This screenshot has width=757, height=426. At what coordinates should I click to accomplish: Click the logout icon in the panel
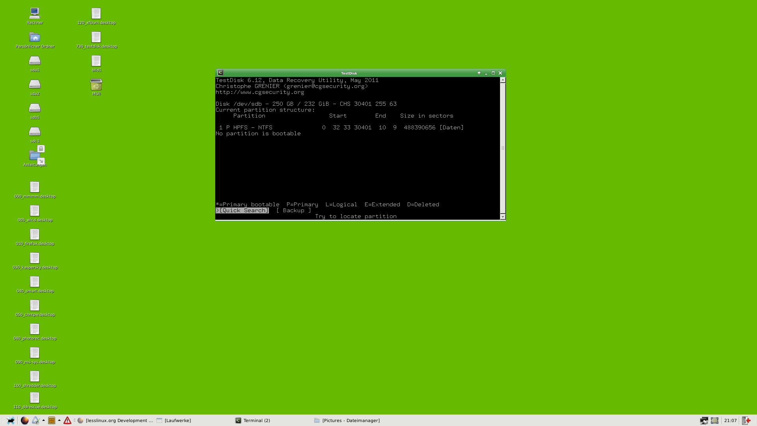click(x=746, y=420)
